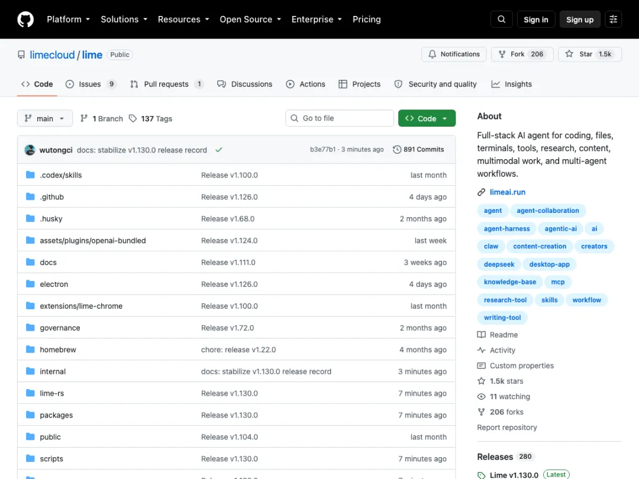The height and width of the screenshot is (479, 639).
Task: Click the Report repository link
Action: pyautogui.click(x=507, y=428)
